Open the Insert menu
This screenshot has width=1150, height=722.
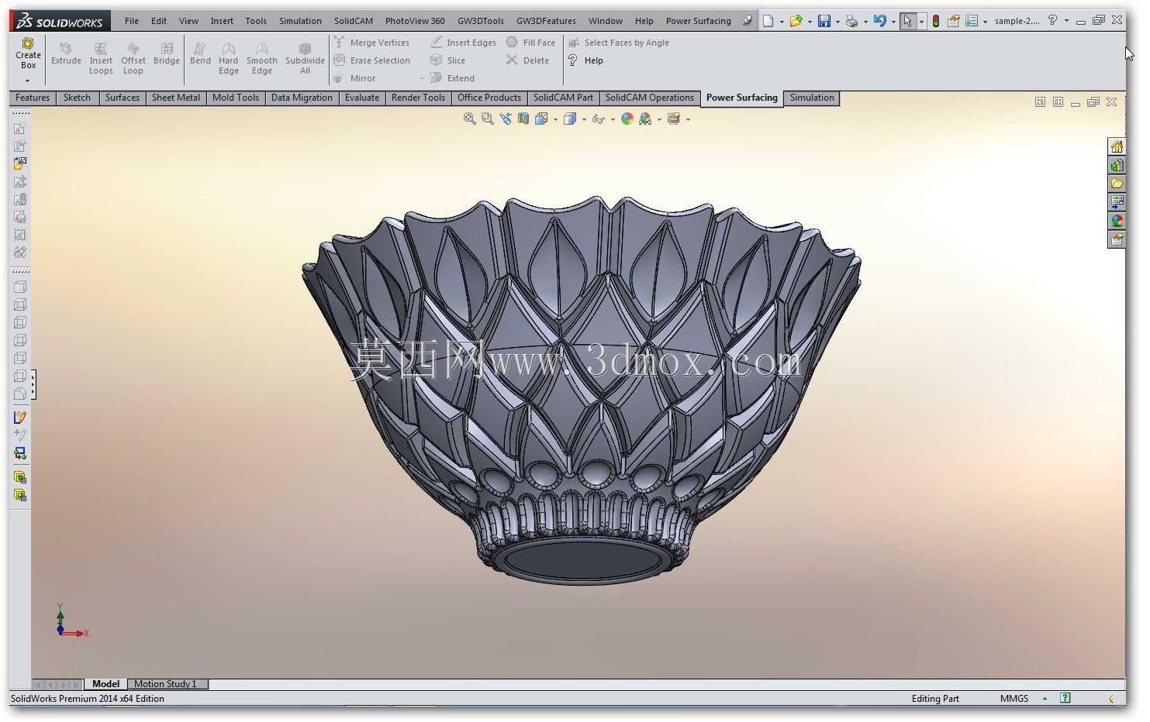pyautogui.click(x=222, y=21)
